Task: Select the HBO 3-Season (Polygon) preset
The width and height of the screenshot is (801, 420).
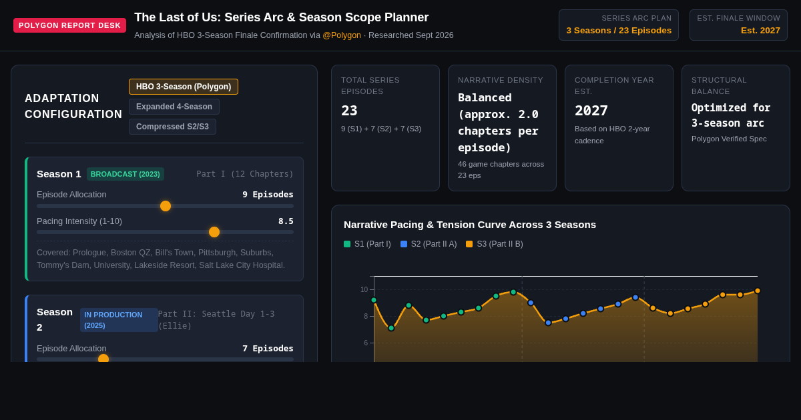Action: pyautogui.click(x=184, y=87)
